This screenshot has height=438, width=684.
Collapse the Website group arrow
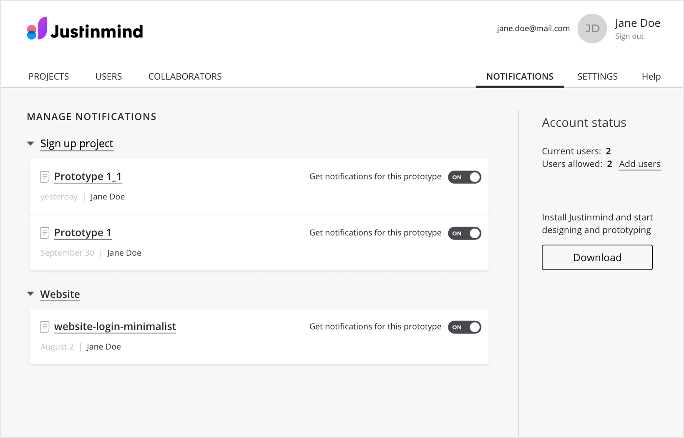tap(30, 294)
